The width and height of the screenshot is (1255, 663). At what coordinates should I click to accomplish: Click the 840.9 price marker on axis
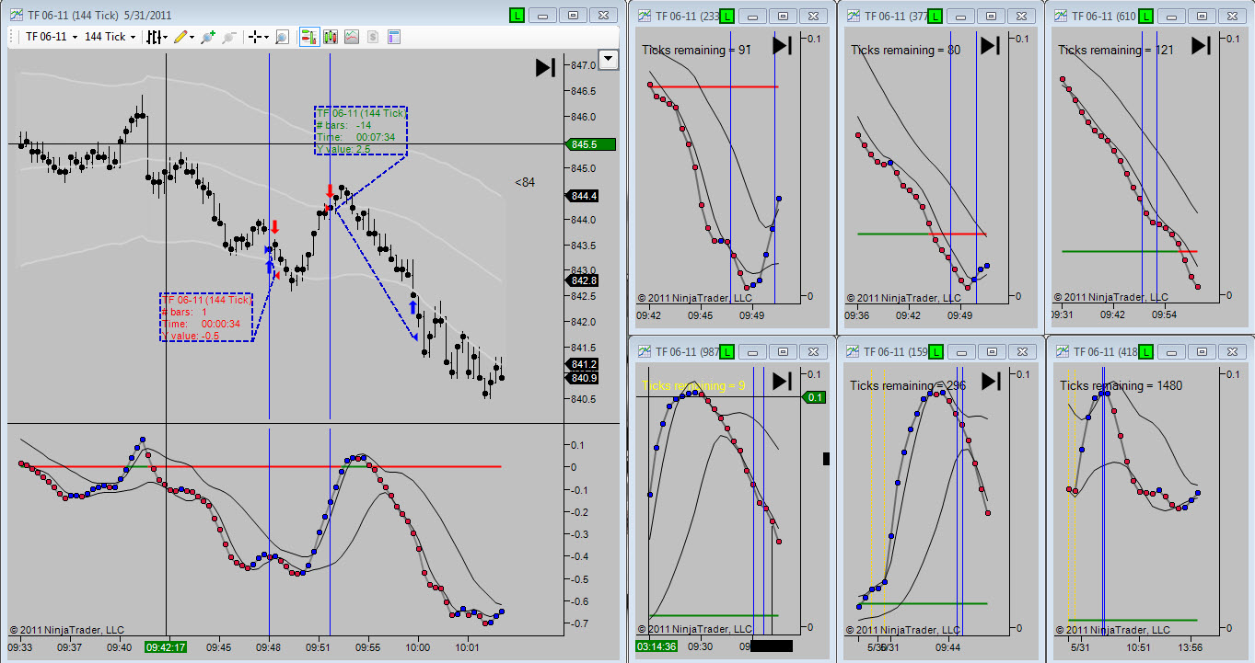pyautogui.click(x=584, y=377)
